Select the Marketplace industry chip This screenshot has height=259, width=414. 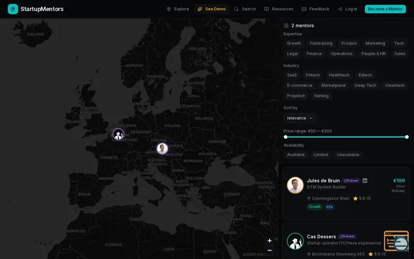(x=333, y=85)
